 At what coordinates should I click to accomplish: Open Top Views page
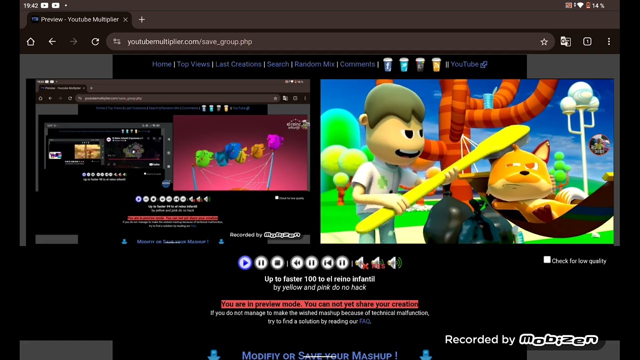pyautogui.click(x=193, y=64)
